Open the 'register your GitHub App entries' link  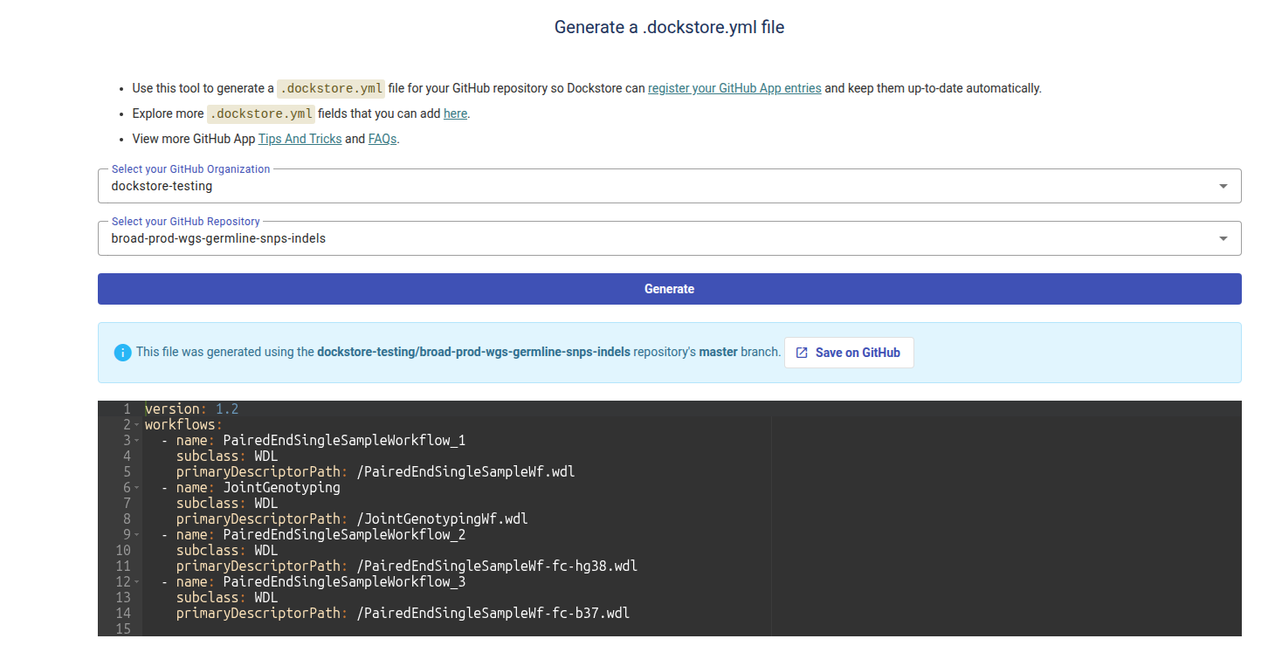pos(734,88)
